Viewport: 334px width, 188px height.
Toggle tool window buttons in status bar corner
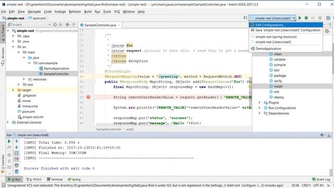tap(4, 185)
